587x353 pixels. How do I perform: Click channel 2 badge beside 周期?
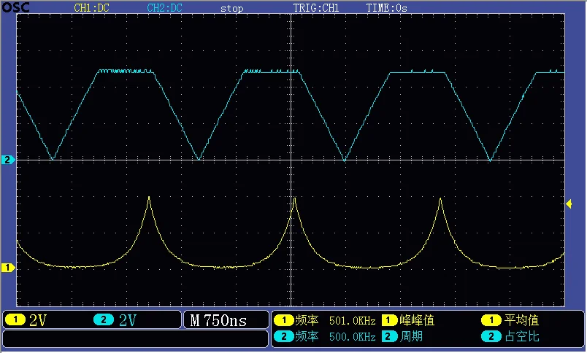click(389, 336)
